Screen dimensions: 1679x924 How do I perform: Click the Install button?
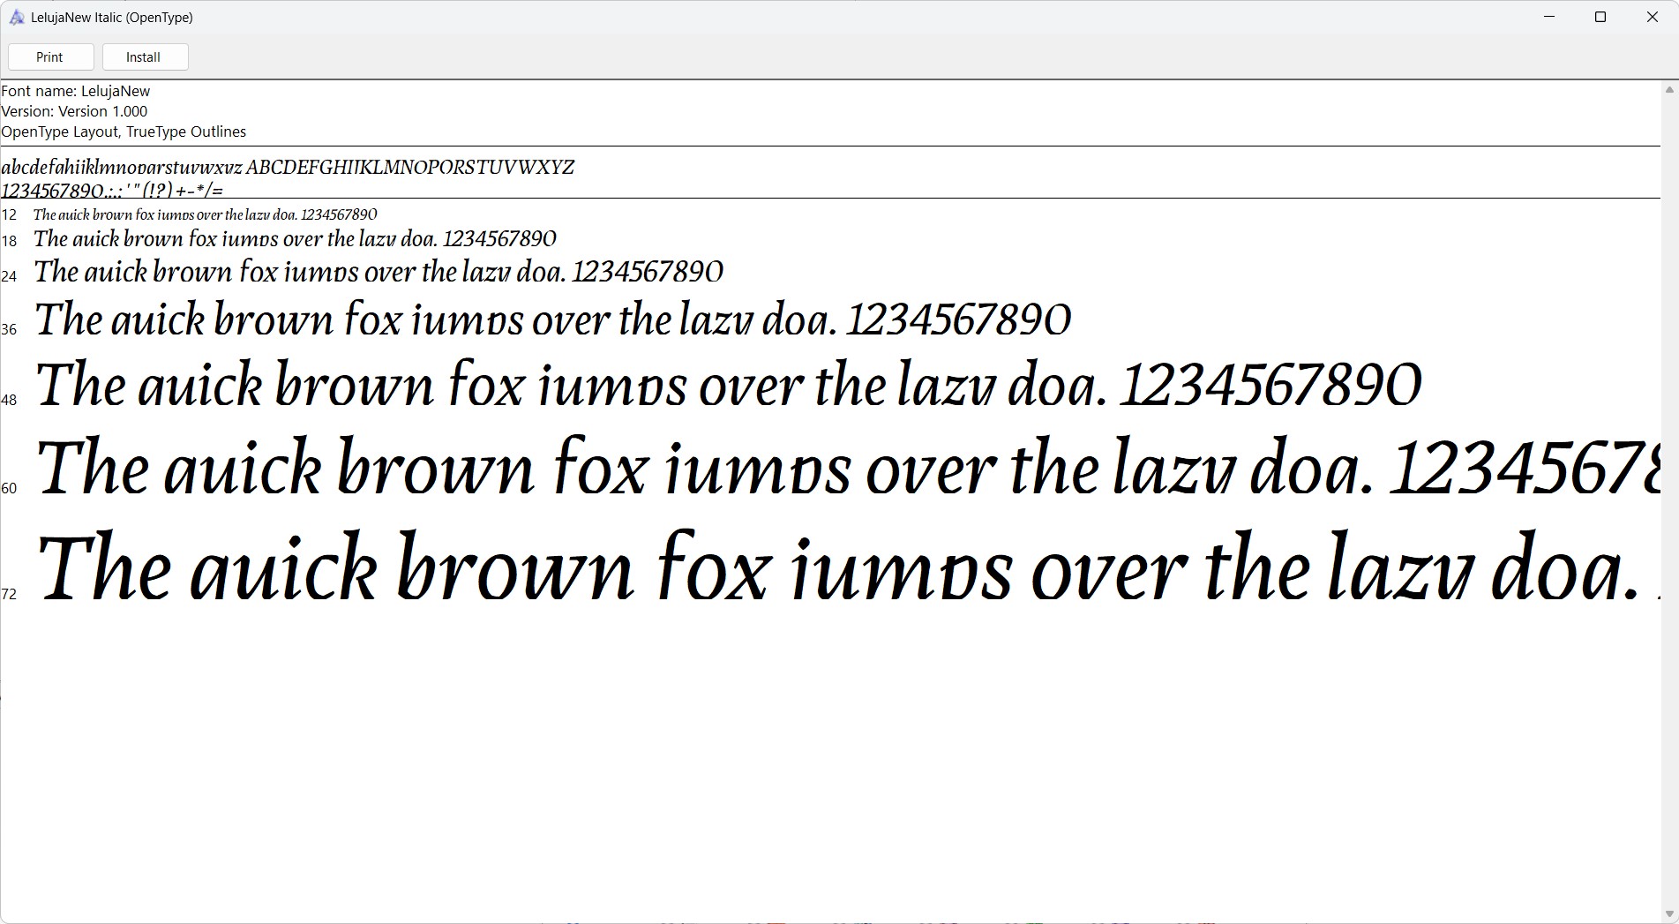pyautogui.click(x=145, y=57)
